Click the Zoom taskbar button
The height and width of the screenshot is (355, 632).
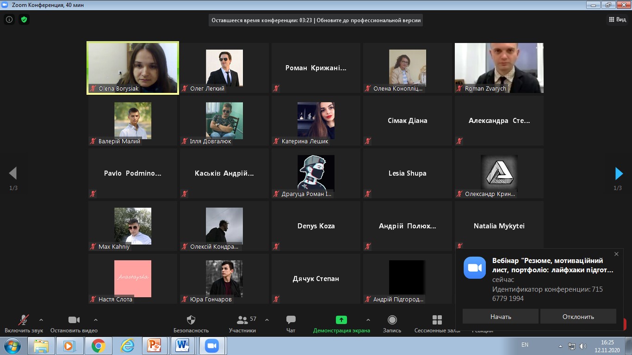212,346
